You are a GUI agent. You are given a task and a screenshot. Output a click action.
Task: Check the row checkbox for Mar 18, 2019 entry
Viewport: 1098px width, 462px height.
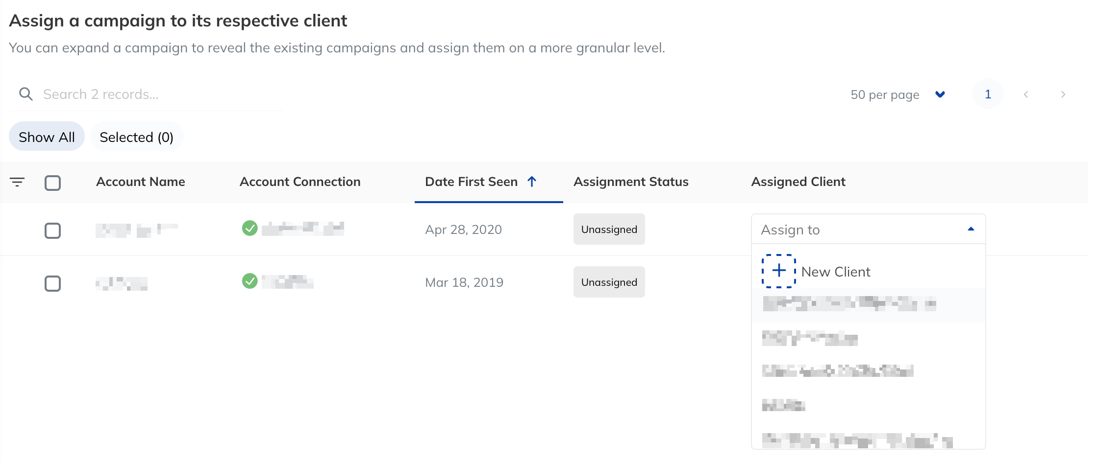pyautogui.click(x=53, y=283)
